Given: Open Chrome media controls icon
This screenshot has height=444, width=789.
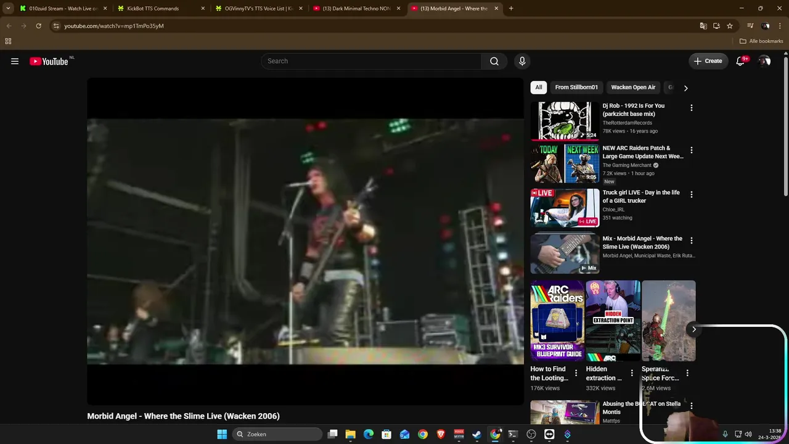Looking at the screenshot, I should point(750,26).
